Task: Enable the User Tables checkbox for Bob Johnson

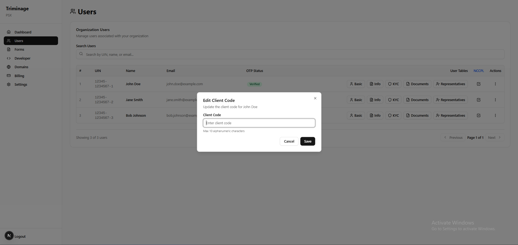Action: (479, 115)
